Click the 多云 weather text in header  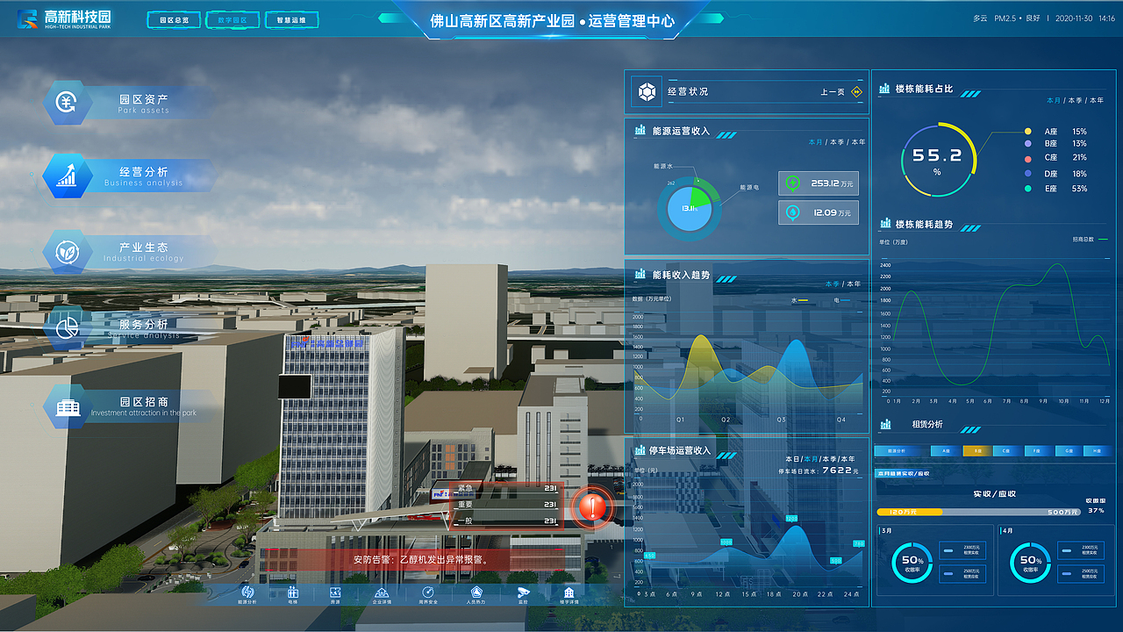click(980, 18)
